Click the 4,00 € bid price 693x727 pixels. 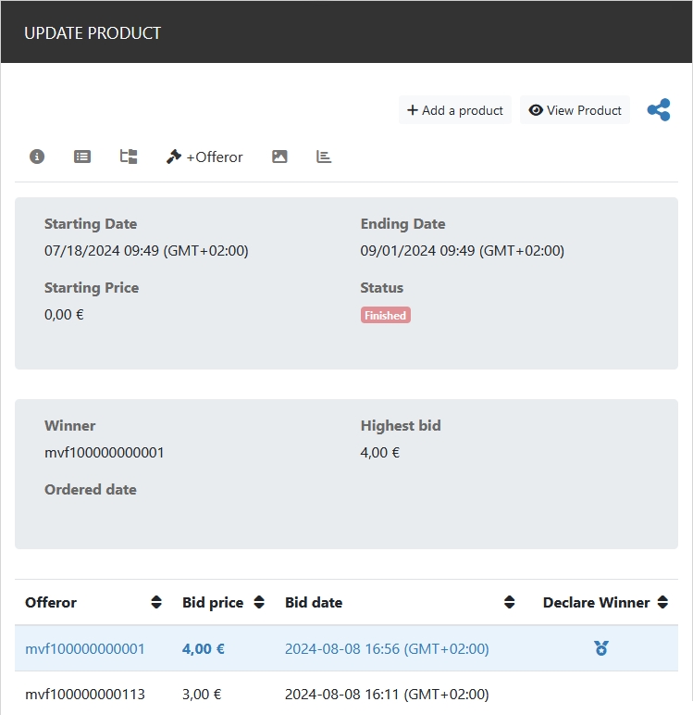pos(204,648)
